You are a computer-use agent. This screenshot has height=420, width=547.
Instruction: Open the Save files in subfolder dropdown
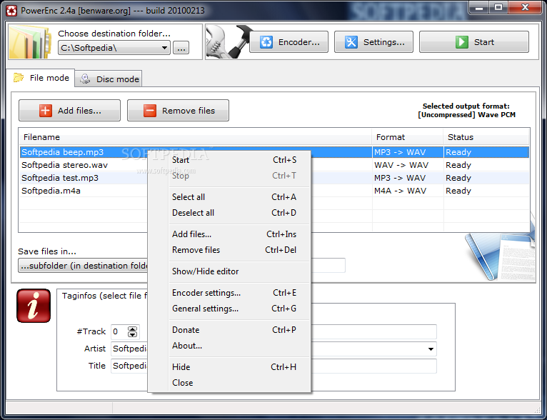click(83, 266)
